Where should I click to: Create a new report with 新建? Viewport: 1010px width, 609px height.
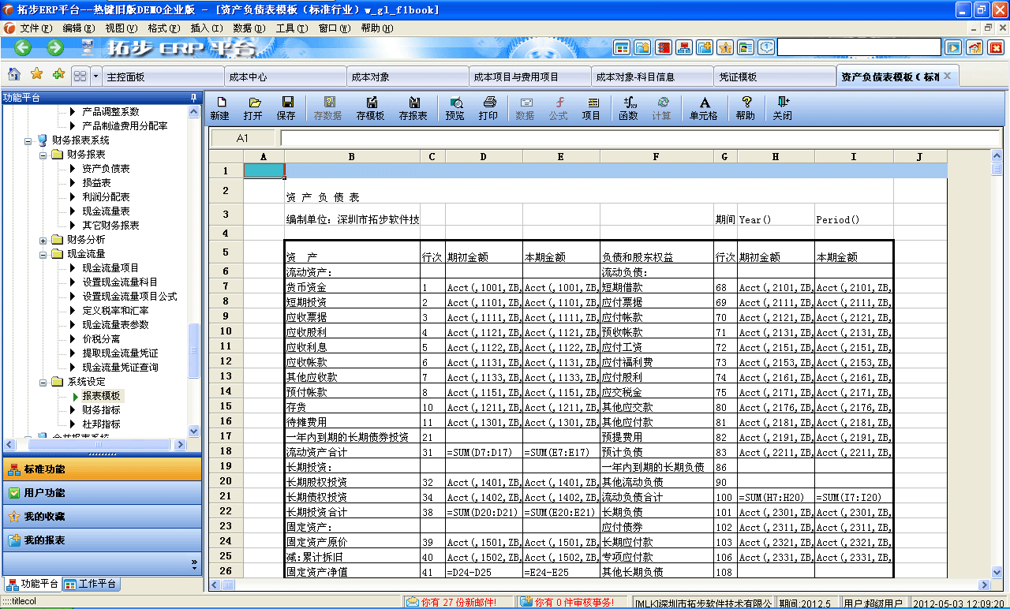[x=223, y=108]
